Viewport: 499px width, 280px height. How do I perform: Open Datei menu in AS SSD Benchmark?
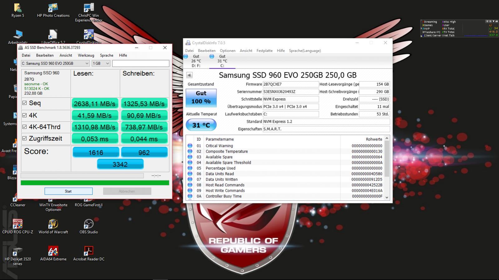[26, 55]
